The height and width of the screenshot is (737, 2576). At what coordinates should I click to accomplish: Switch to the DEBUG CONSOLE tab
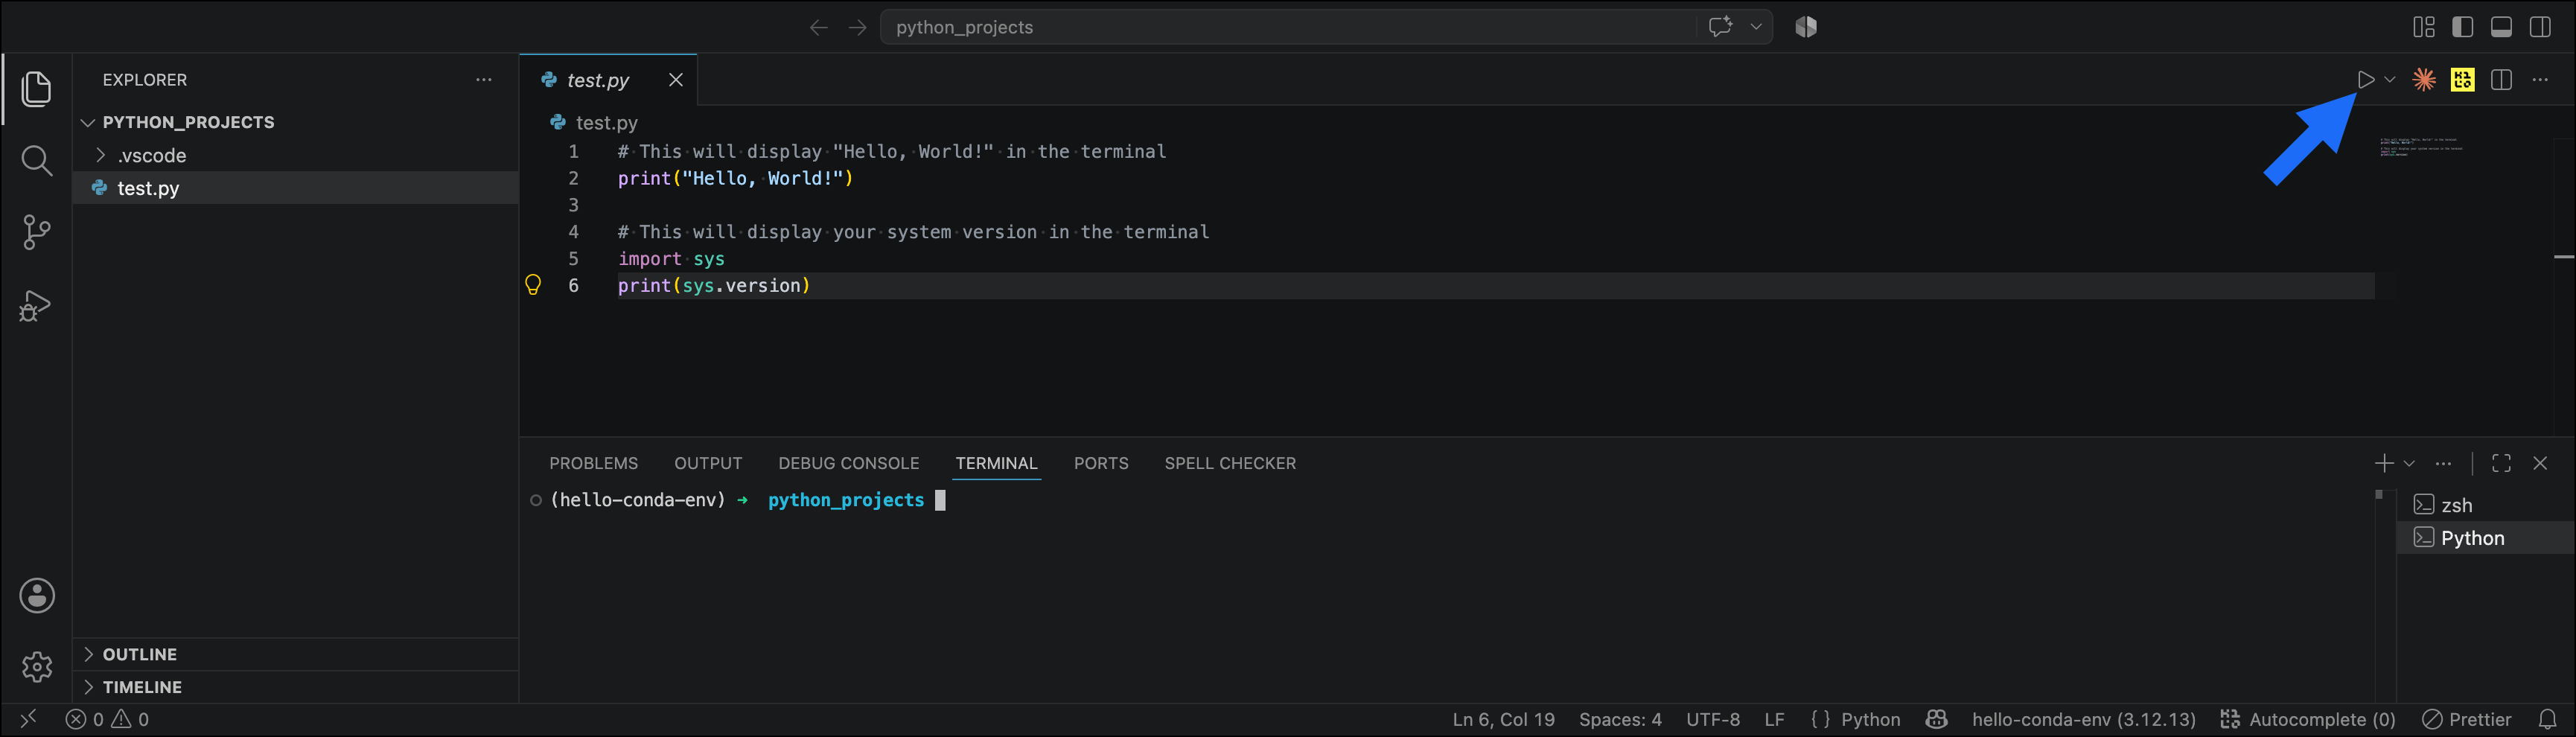(848, 463)
